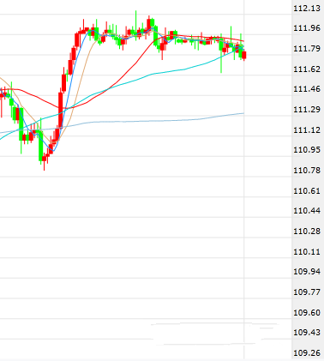Click the 111.79 price axis label
Image resolution: width=324 pixels, height=361 pixels.
pos(307,49)
